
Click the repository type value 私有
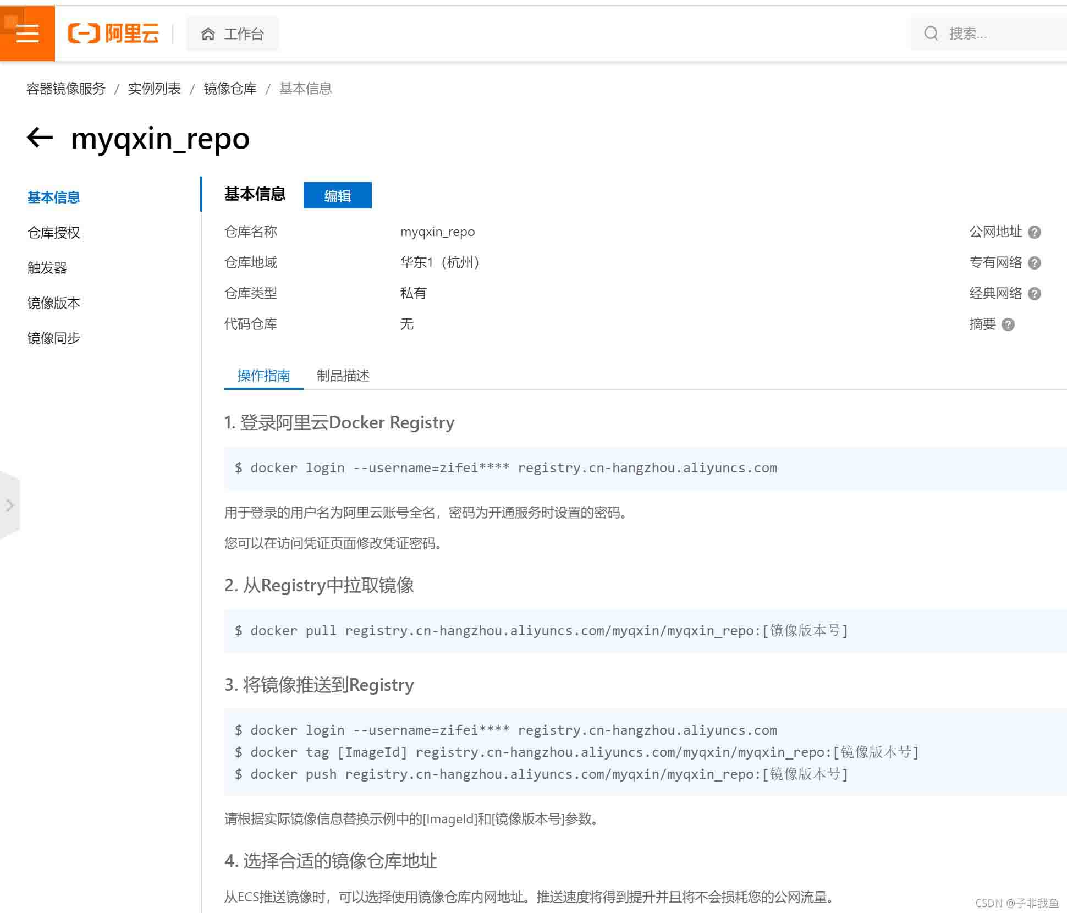point(414,293)
